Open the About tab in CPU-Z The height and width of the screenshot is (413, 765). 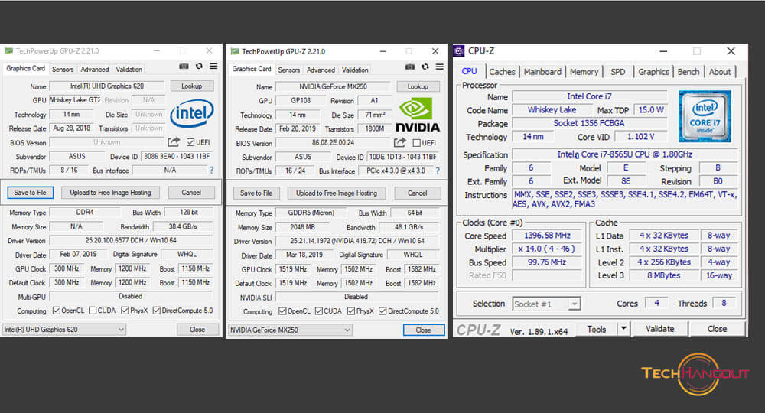[x=720, y=72]
